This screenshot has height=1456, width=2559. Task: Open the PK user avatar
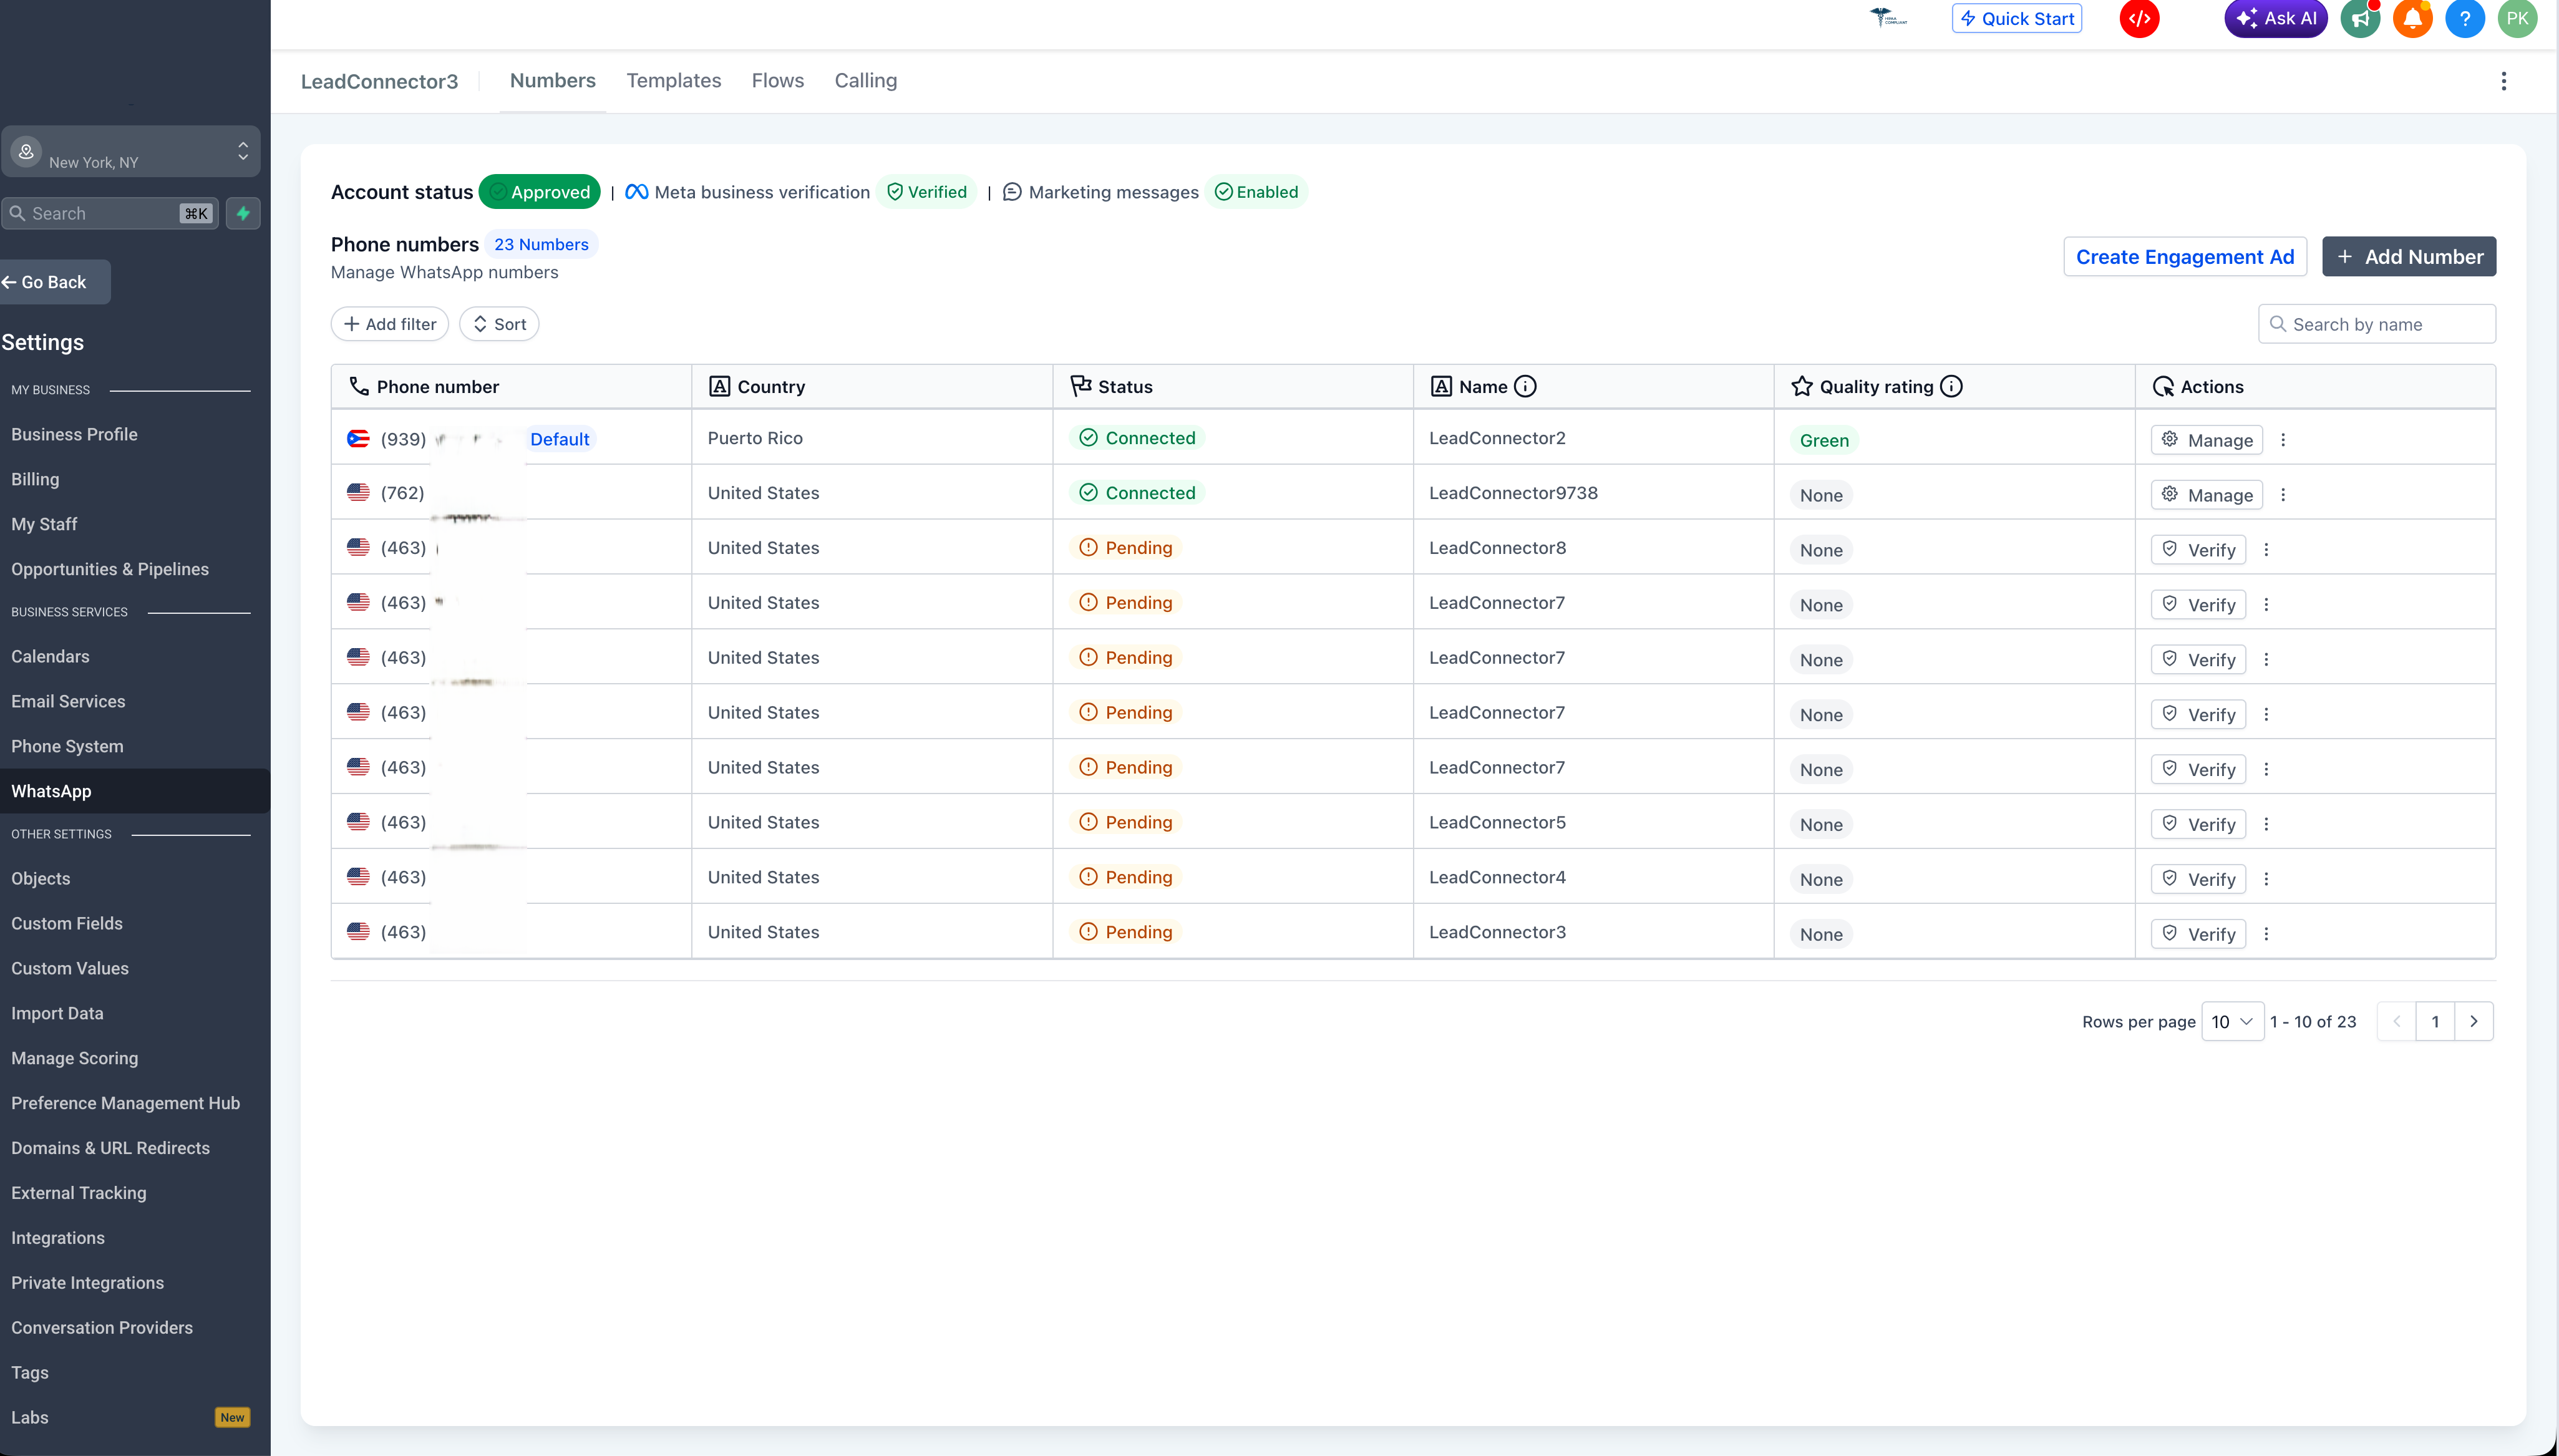(x=2517, y=18)
